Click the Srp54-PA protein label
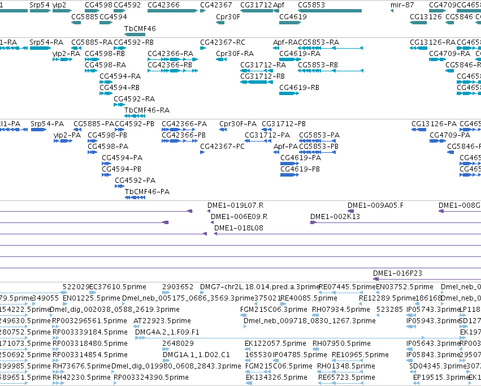This screenshot has height=386, width=481. [47, 124]
